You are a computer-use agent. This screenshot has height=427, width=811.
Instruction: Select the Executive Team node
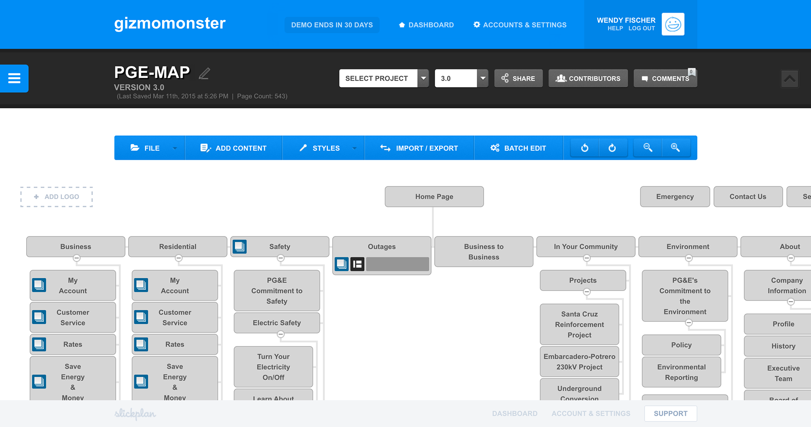coord(778,373)
